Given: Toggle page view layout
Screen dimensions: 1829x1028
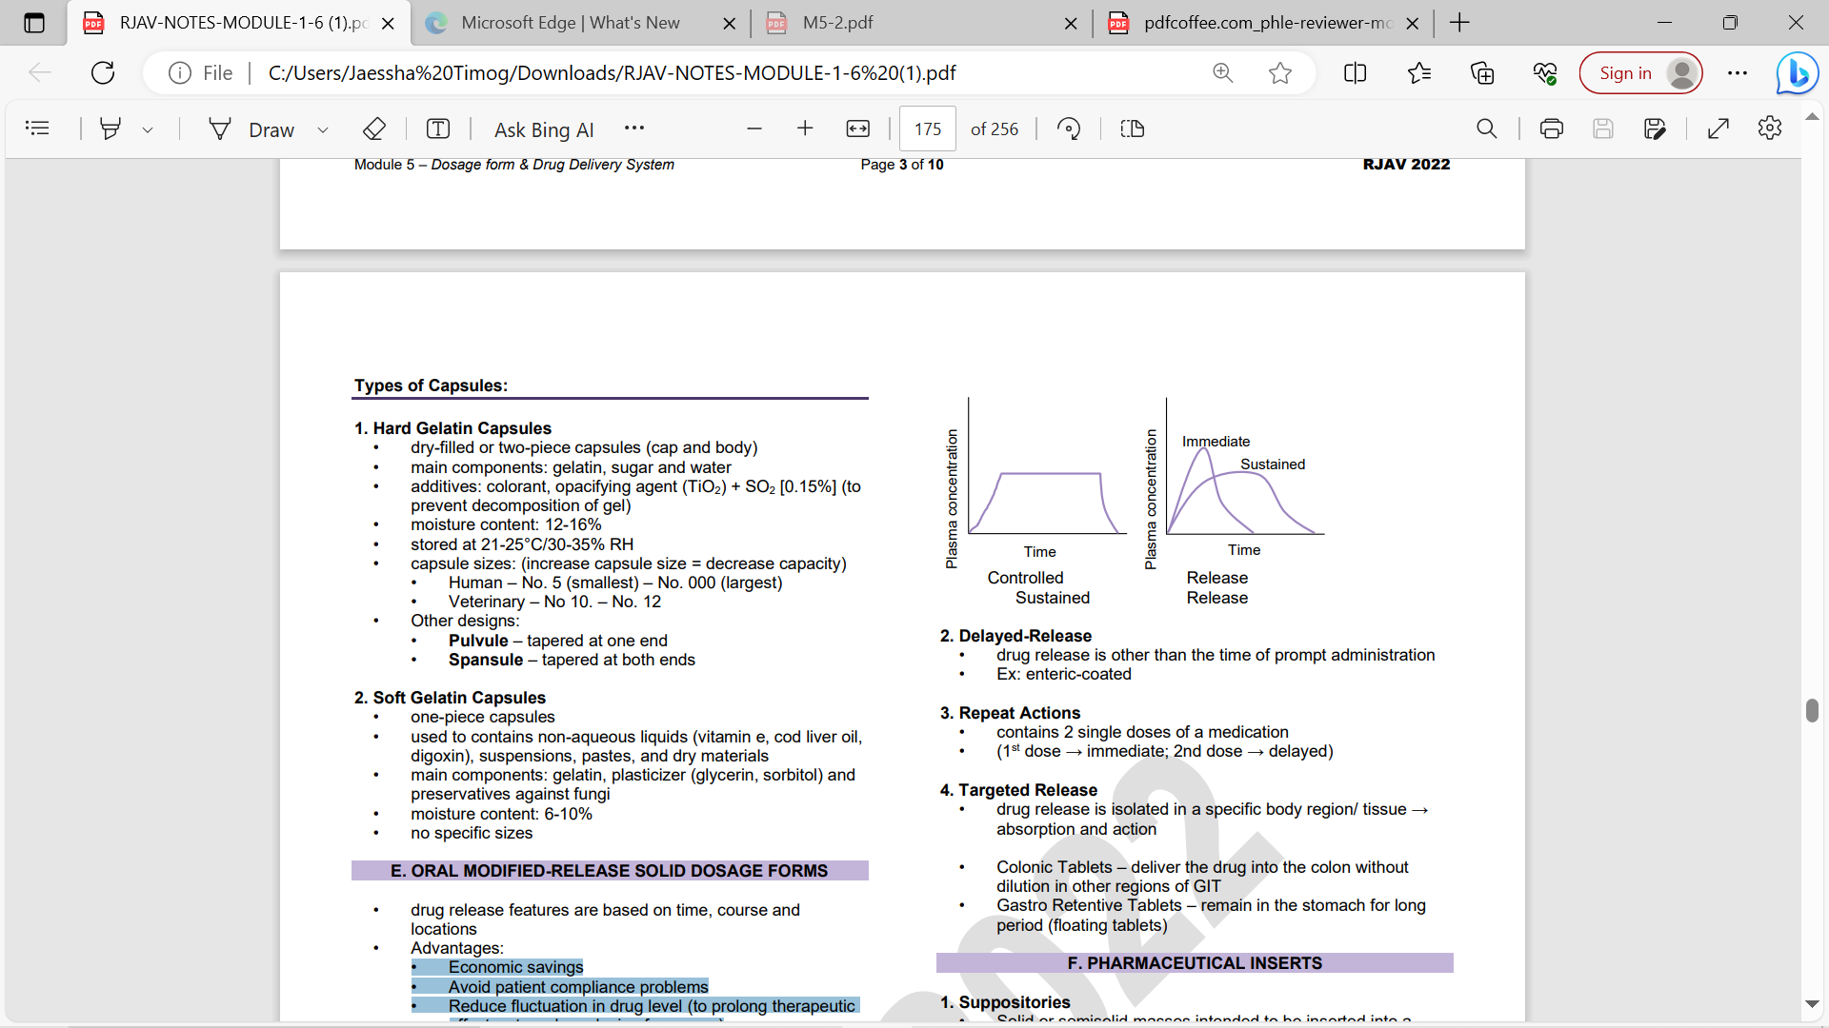Looking at the screenshot, I should [1133, 128].
